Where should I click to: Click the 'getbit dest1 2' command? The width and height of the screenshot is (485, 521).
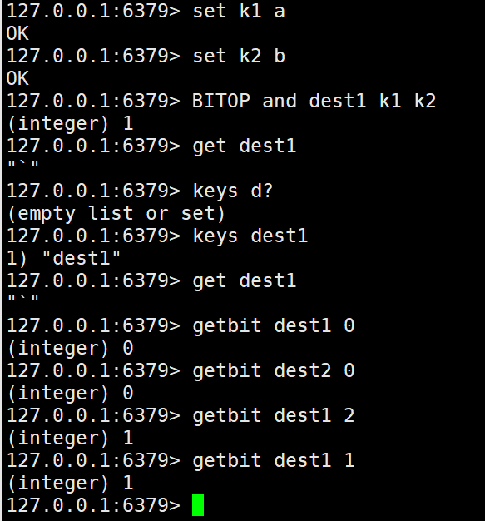point(274,415)
